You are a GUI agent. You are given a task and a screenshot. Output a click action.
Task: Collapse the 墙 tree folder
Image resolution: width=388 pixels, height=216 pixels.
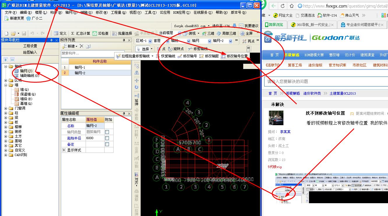(6, 85)
